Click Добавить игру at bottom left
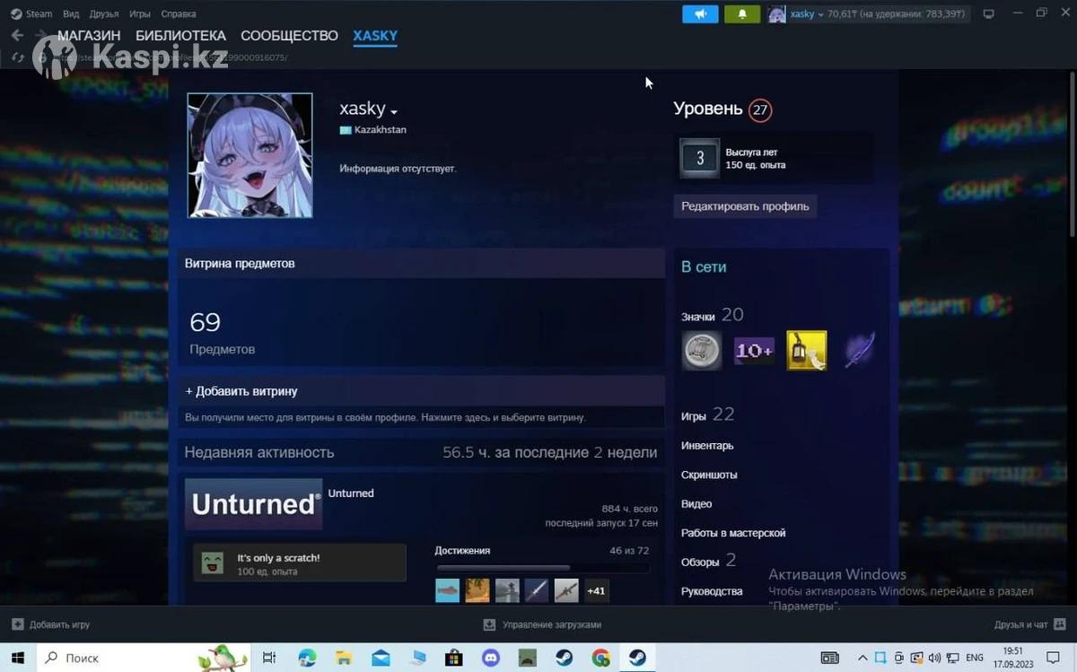Screen dimensions: 1077x672 coord(51,624)
